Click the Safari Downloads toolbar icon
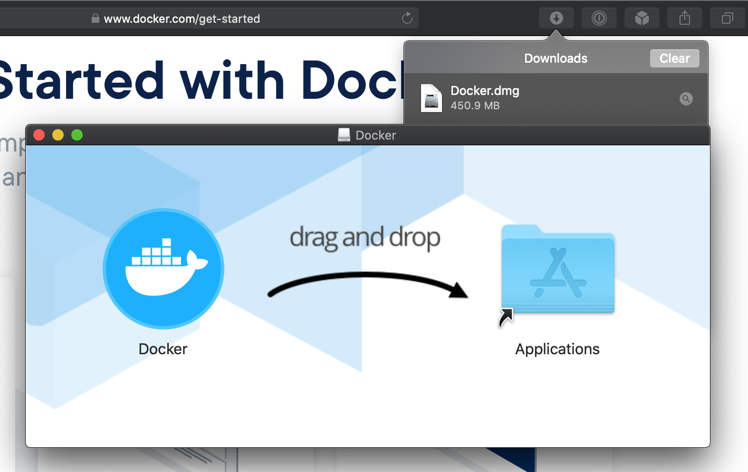Image resolution: width=748 pixels, height=472 pixels. click(x=556, y=19)
